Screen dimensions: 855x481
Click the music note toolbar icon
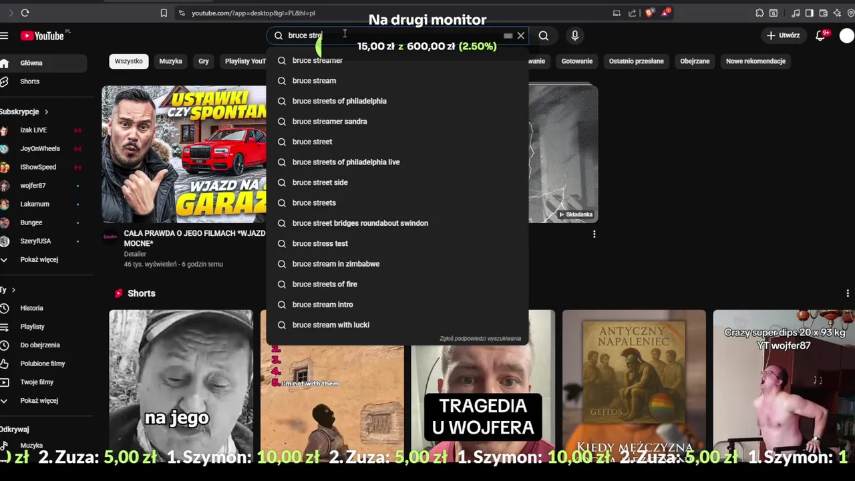point(796,13)
